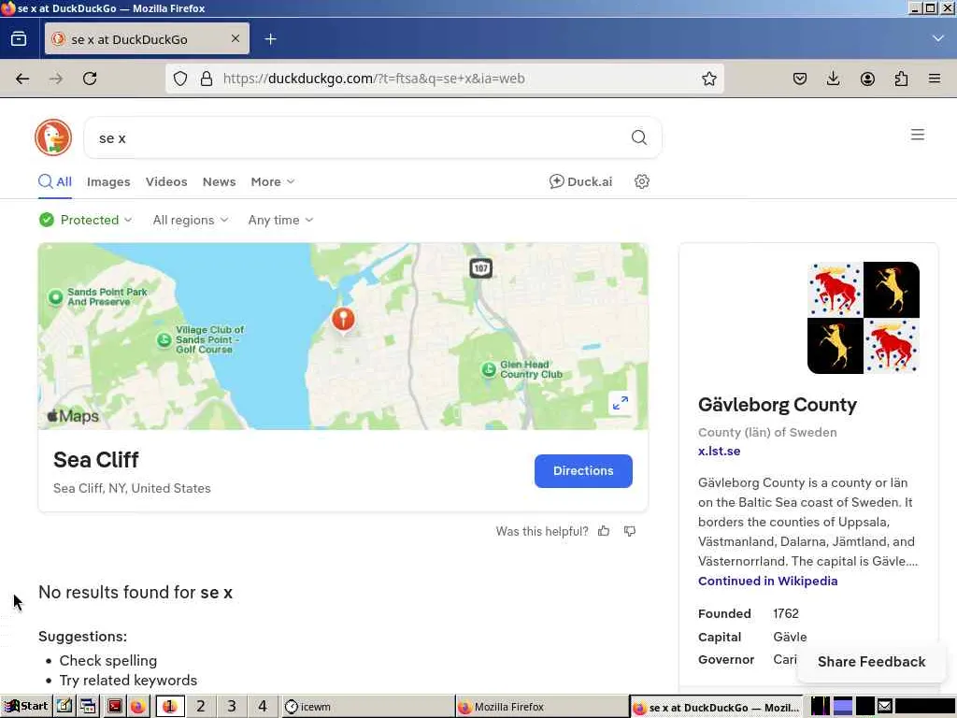This screenshot has width=957, height=718.
Task: Open search settings gear
Action: pyautogui.click(x=641, y=181)
